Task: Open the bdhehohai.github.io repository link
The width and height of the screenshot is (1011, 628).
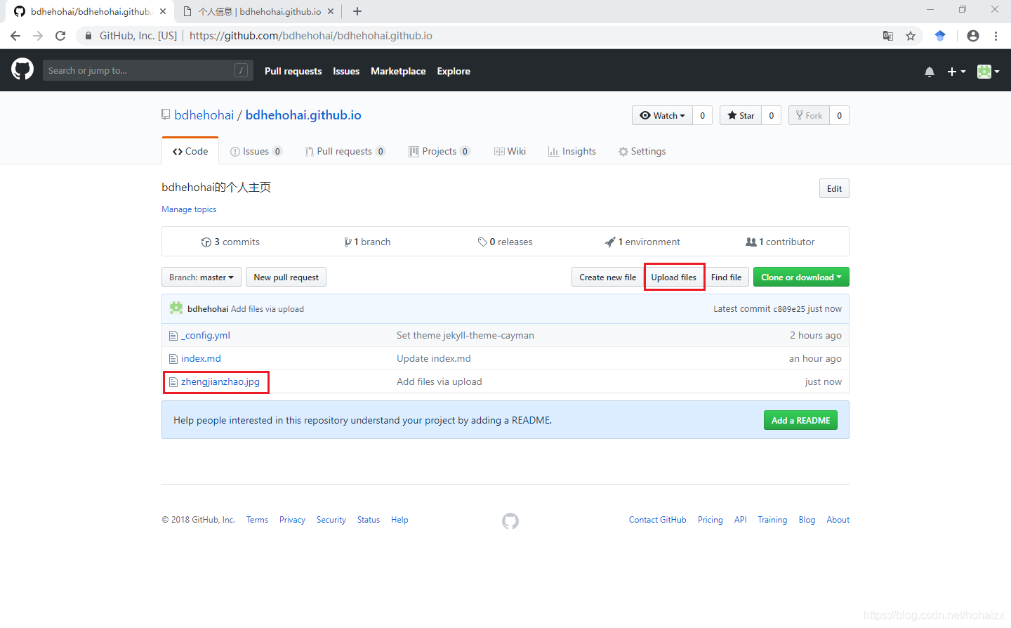Action: click(303, 115)
